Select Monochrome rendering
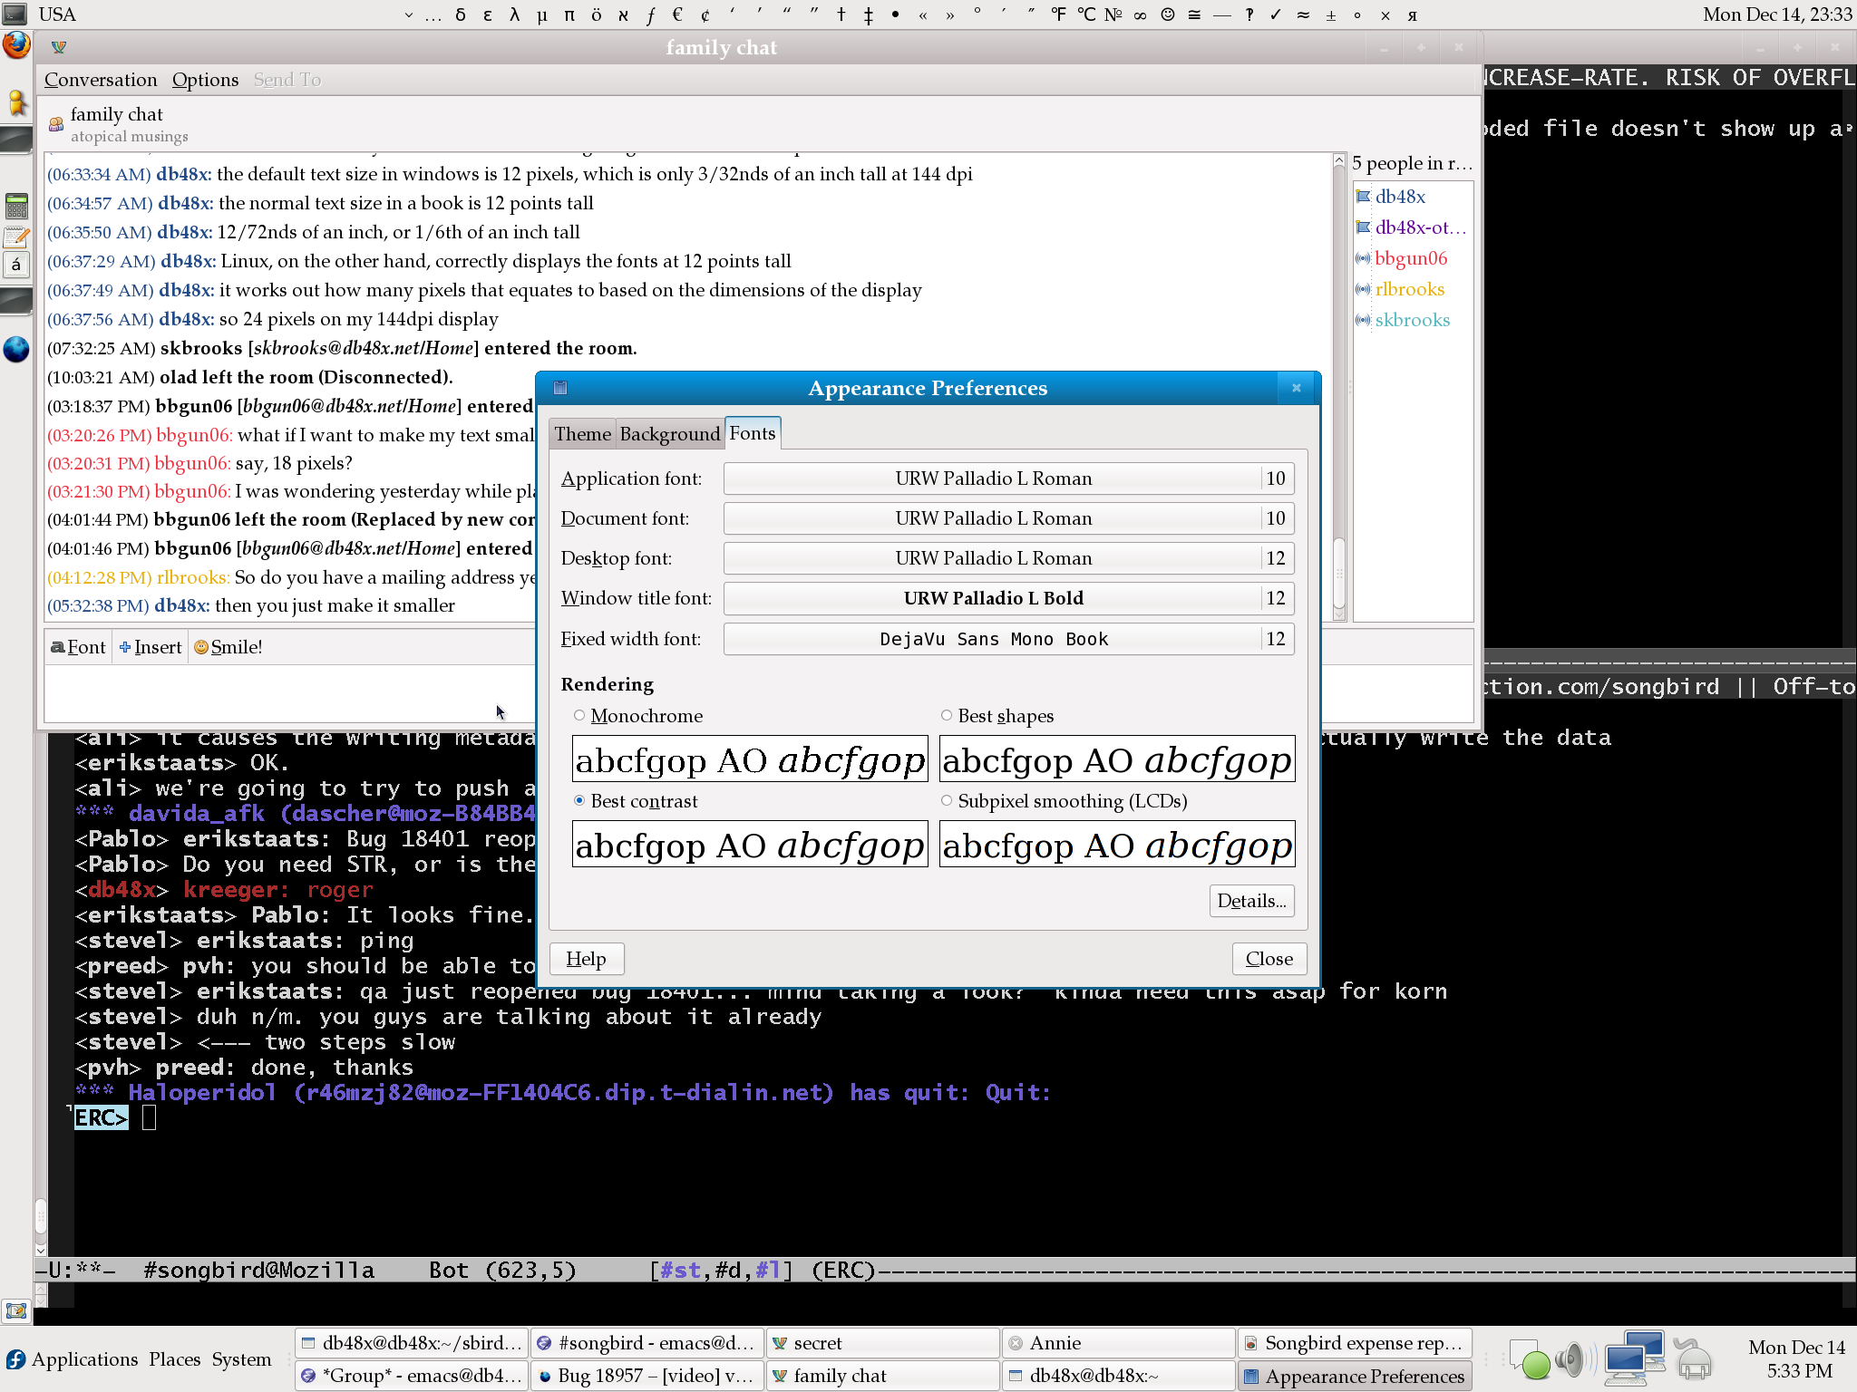Image resolution: width=1857 pixels, height=1392 pixels. [x=638, y=716]
